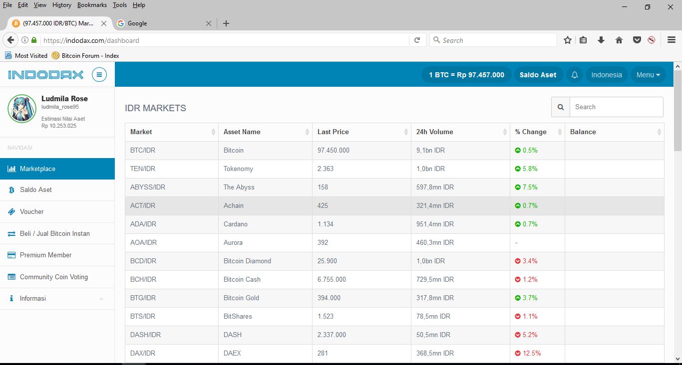
Task: Click the Community Coin Voting icon
Action: point(11,277)
